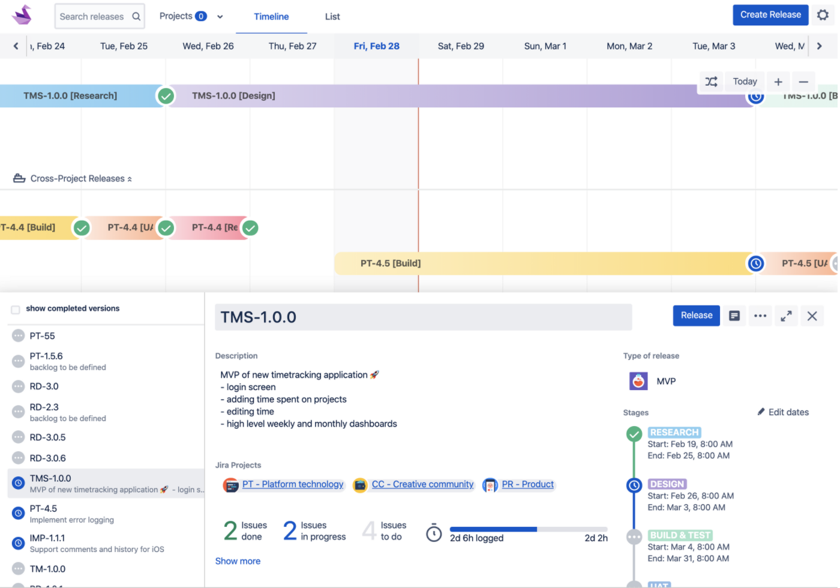The width and height of the screenshot is (840, 588).
Task: Open the Projects dropdown
Action: pos(191,16)
